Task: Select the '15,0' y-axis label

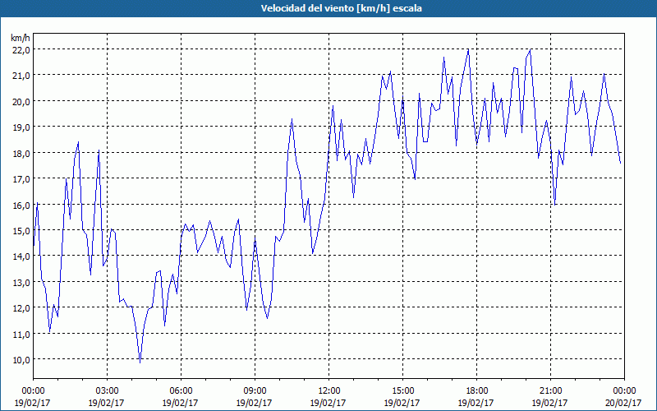Action: pyautogui.click(x=21, y=230)
